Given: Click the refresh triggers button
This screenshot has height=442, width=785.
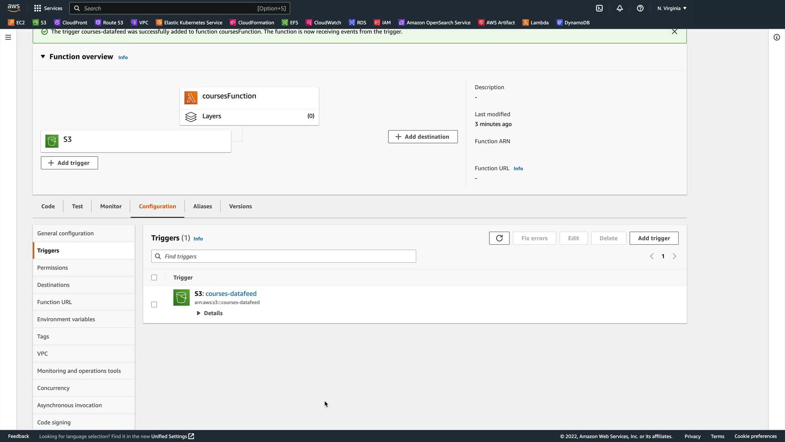Looking at the screenshot, I should point(499,238).
